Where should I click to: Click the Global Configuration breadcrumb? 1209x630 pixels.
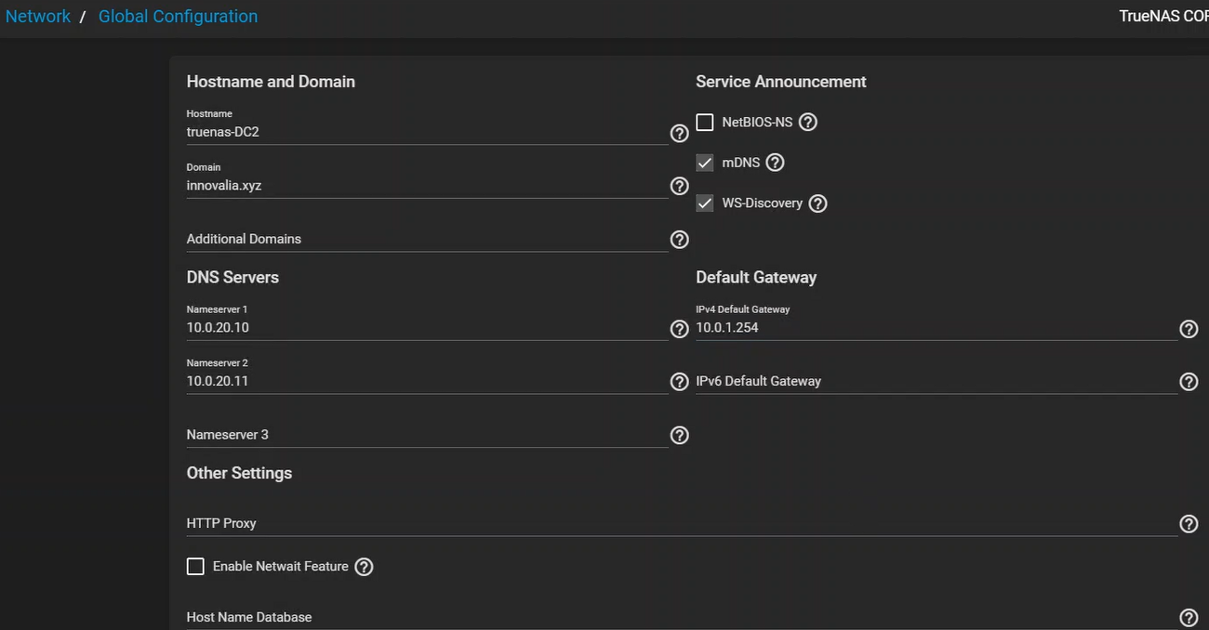[178, 17]
